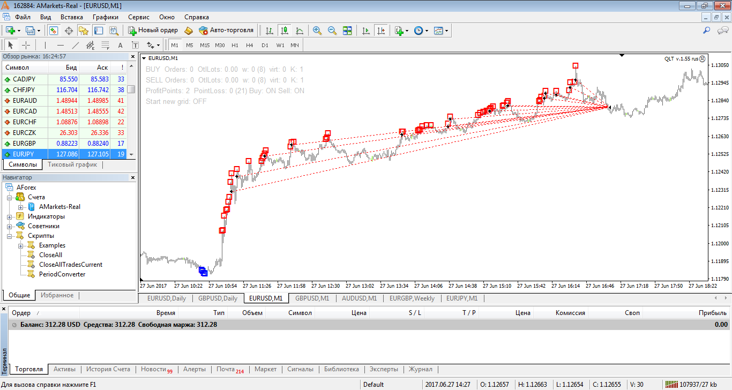The height and width of the screenshot is (390, 732).
Task: Expand the Examples scripts folder
Action: pyautogui.click(x=20, y=245)
